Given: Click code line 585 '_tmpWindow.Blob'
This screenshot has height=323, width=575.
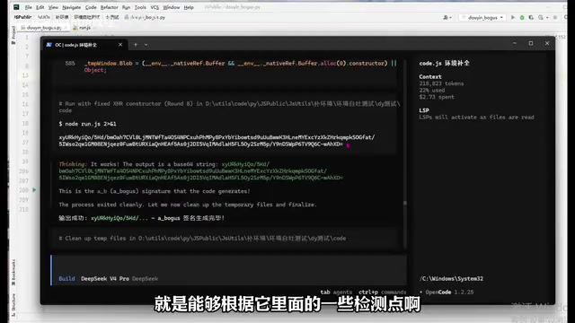Looking at the screenshot, I should click(x=231, y=66).
